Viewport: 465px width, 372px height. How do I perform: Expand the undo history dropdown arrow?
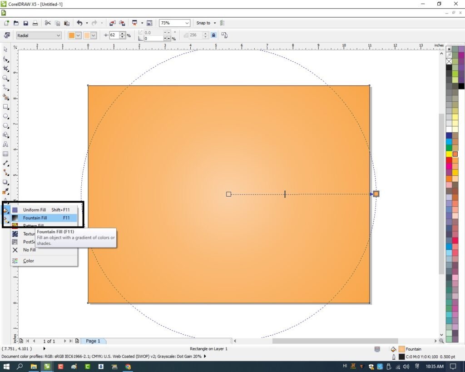[87, 23]
